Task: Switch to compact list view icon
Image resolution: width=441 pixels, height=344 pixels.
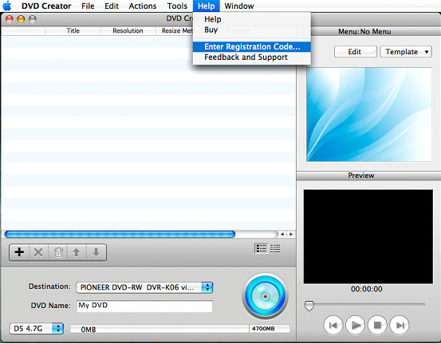Action: point(275,249)
